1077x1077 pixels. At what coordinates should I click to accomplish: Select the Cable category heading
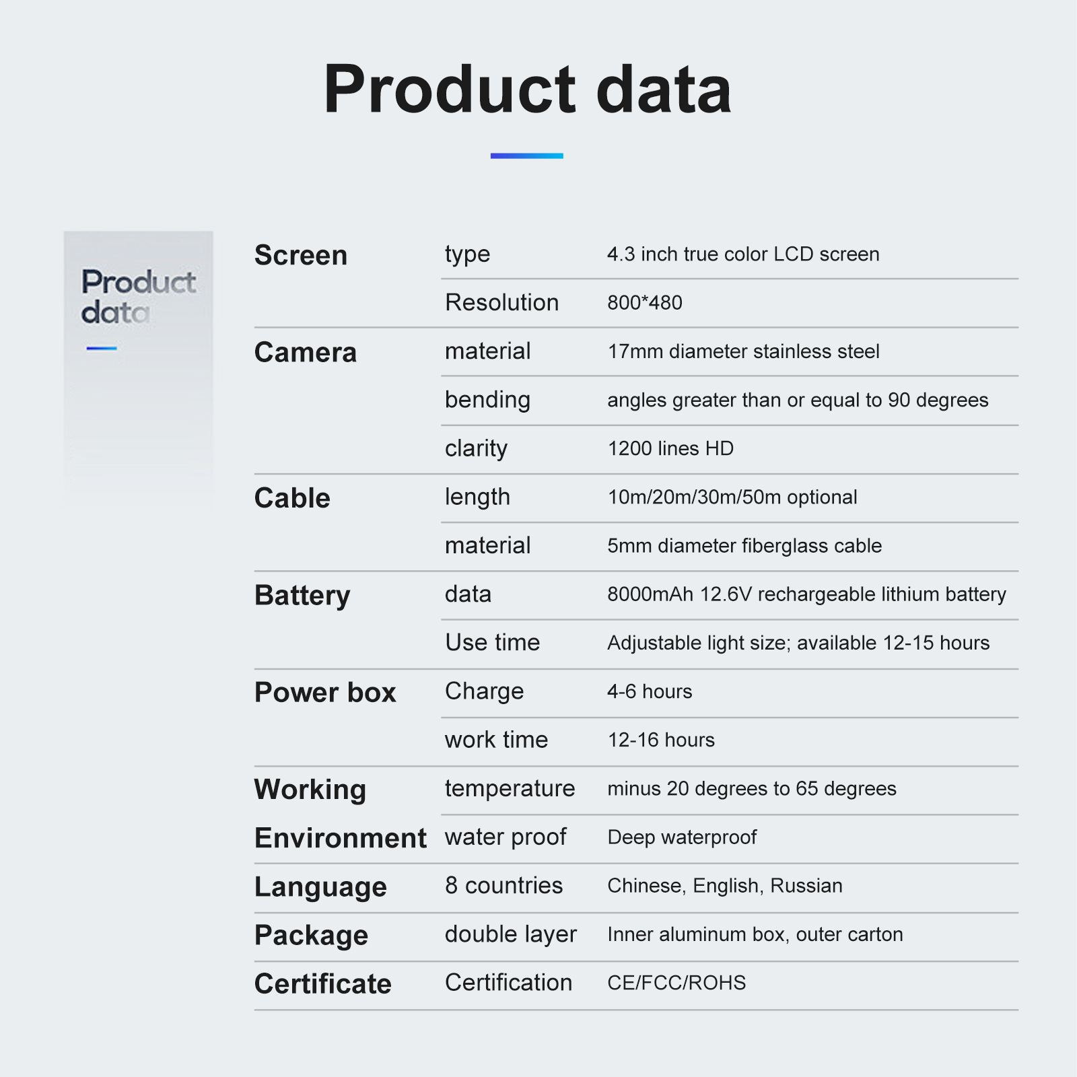coord(292,498)
